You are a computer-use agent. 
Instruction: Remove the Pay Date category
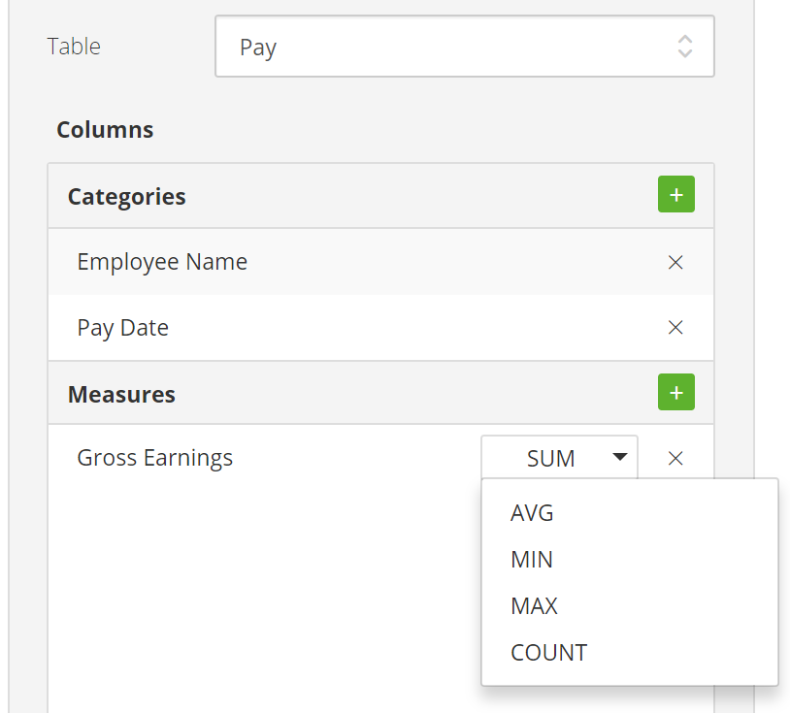click(x=675, y=328)
